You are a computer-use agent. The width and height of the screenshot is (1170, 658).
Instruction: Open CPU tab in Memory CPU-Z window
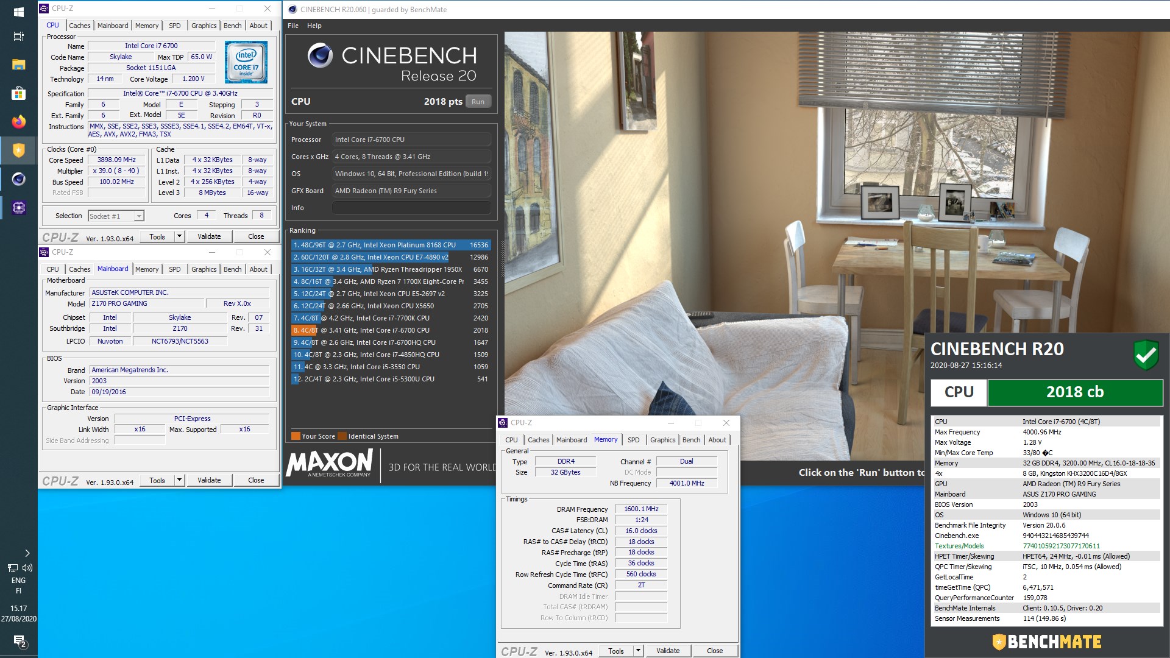(x=511, y=440)
